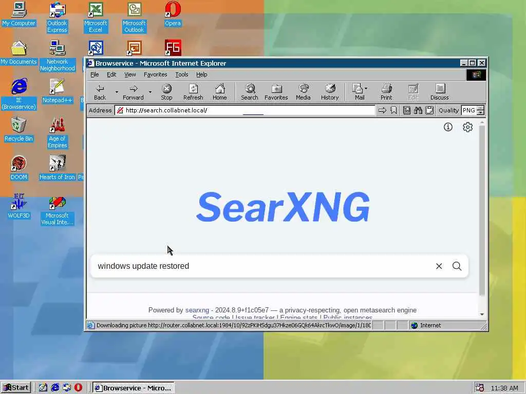Open the Mail button dropdown arrow
Image resolution: width=526 pixels, height=394 pixels.
(x=366, y=88)
